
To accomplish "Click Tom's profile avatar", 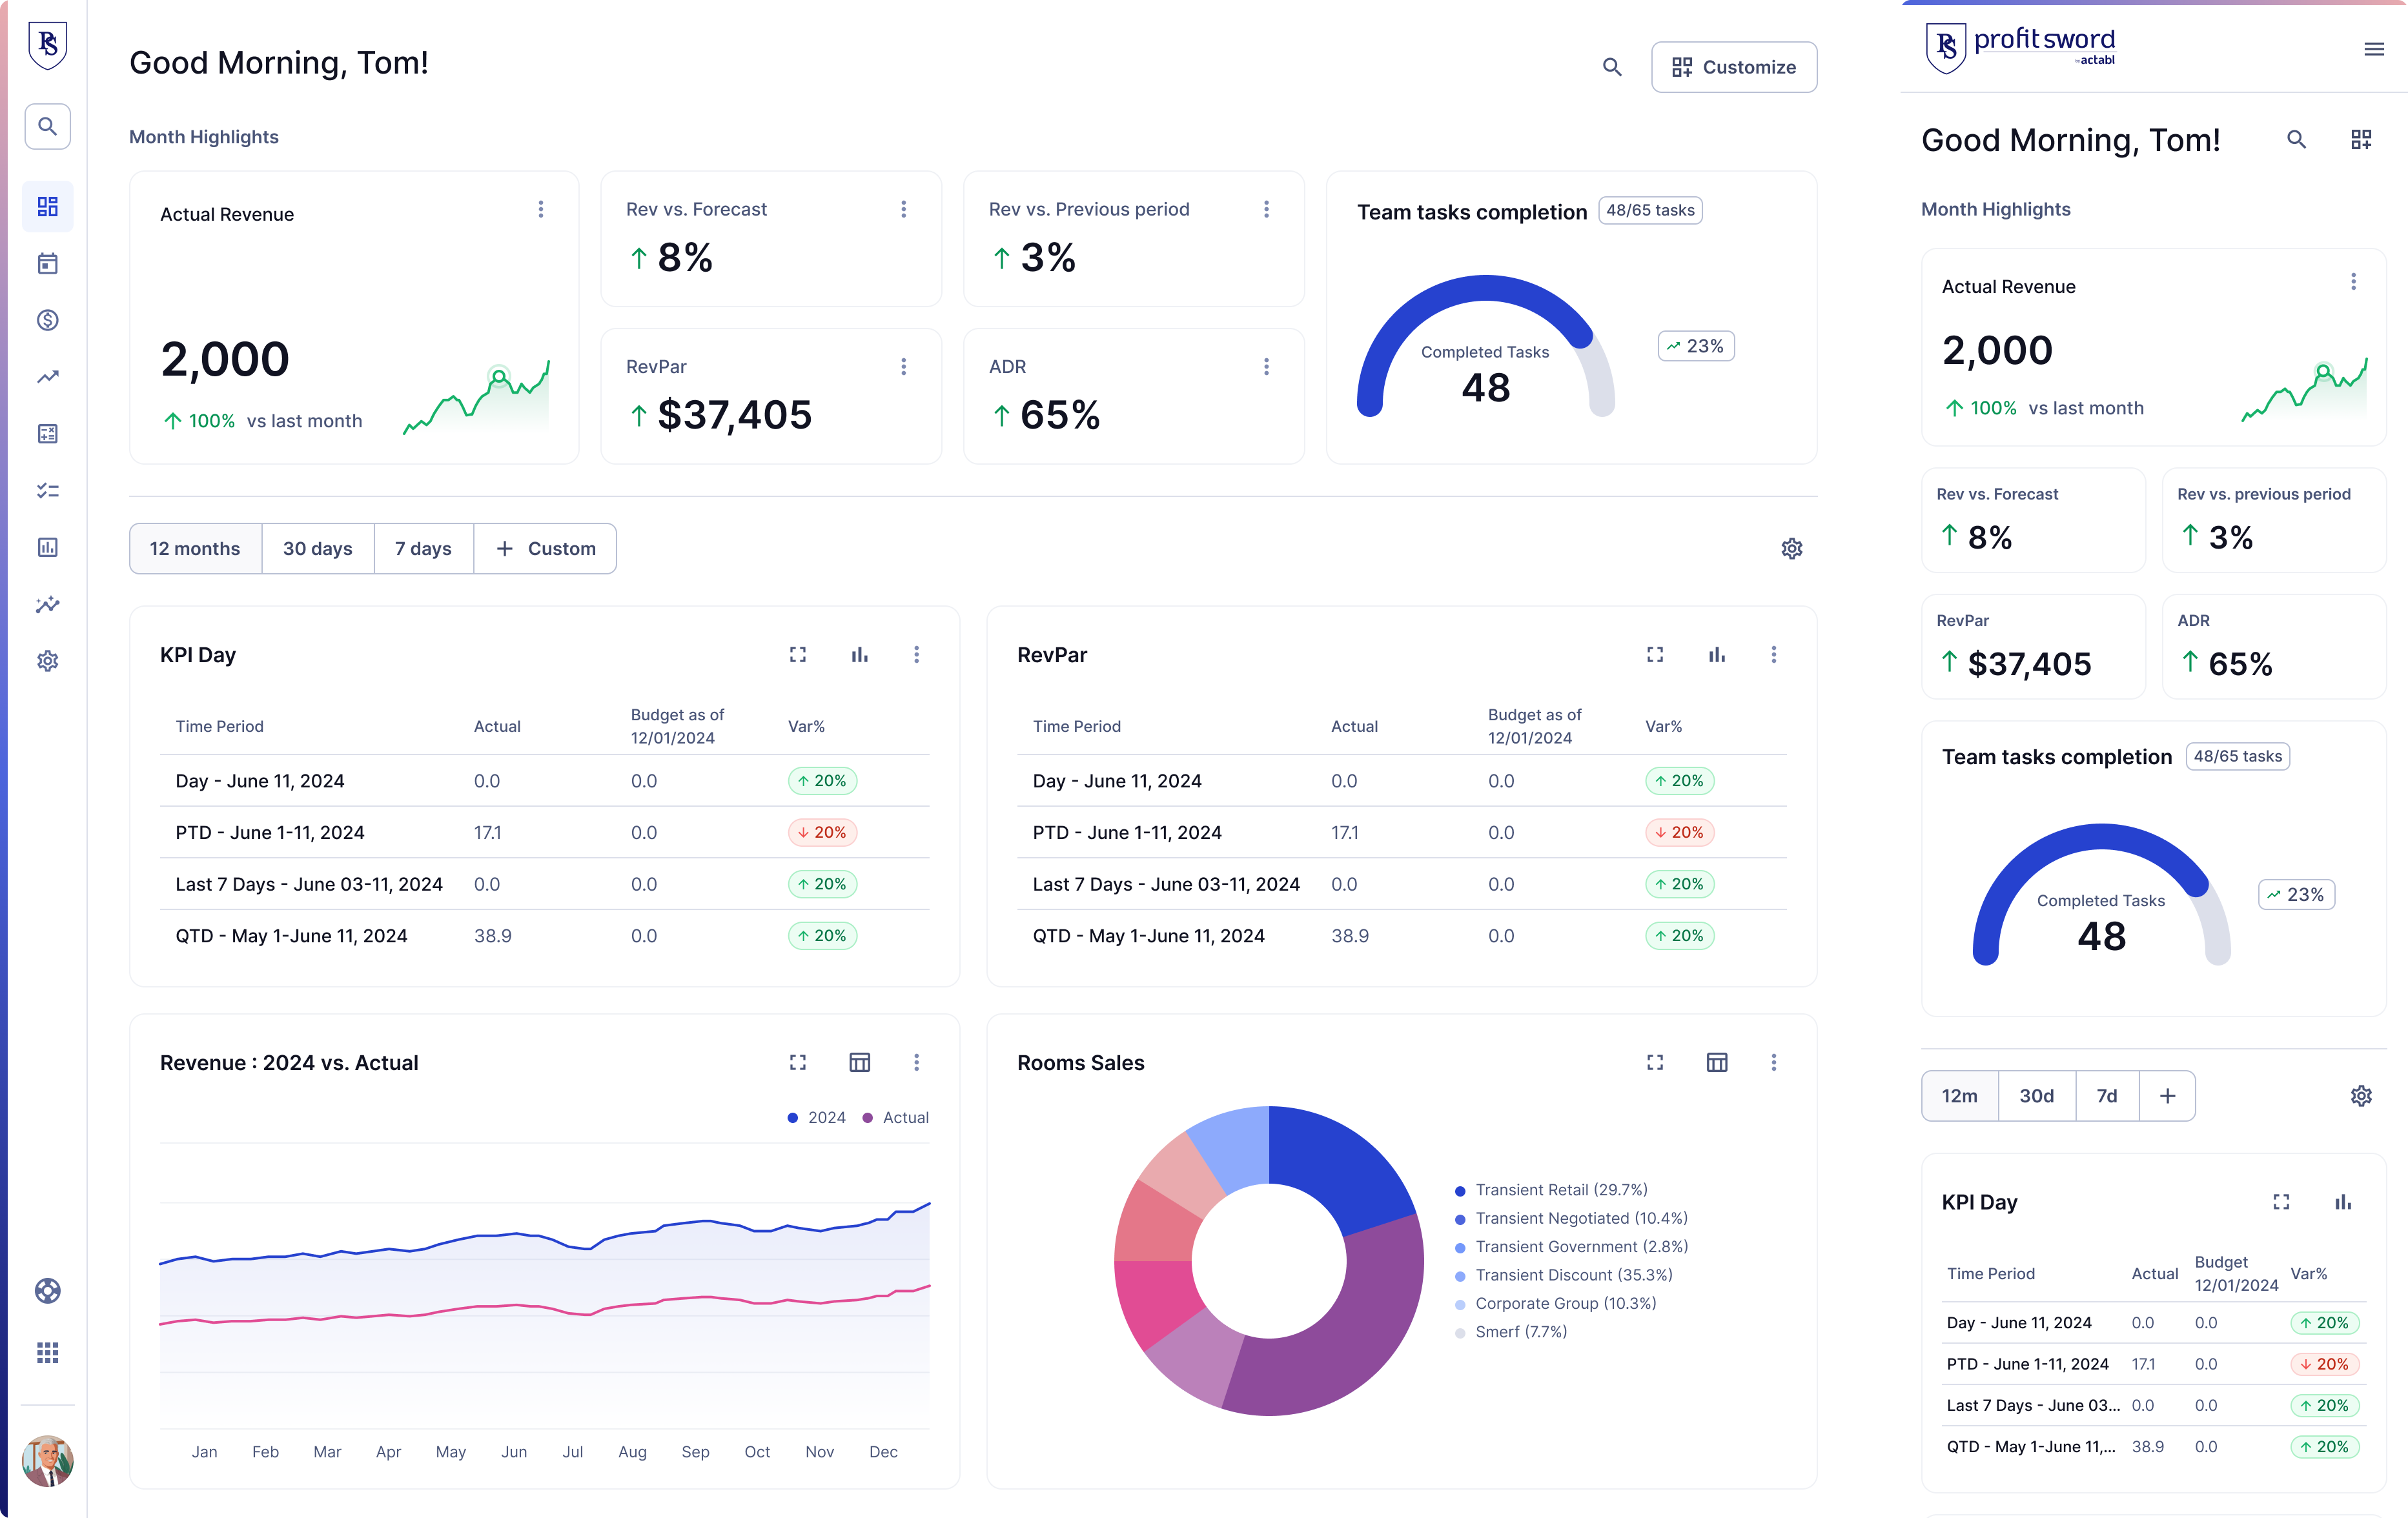I will coord(47,1461).
